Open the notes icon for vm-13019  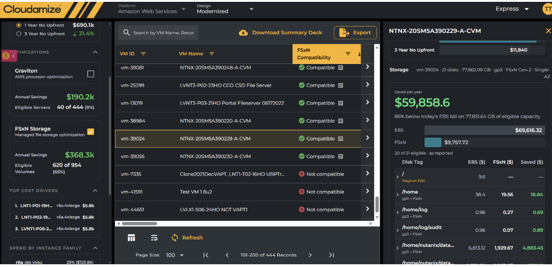341,103
